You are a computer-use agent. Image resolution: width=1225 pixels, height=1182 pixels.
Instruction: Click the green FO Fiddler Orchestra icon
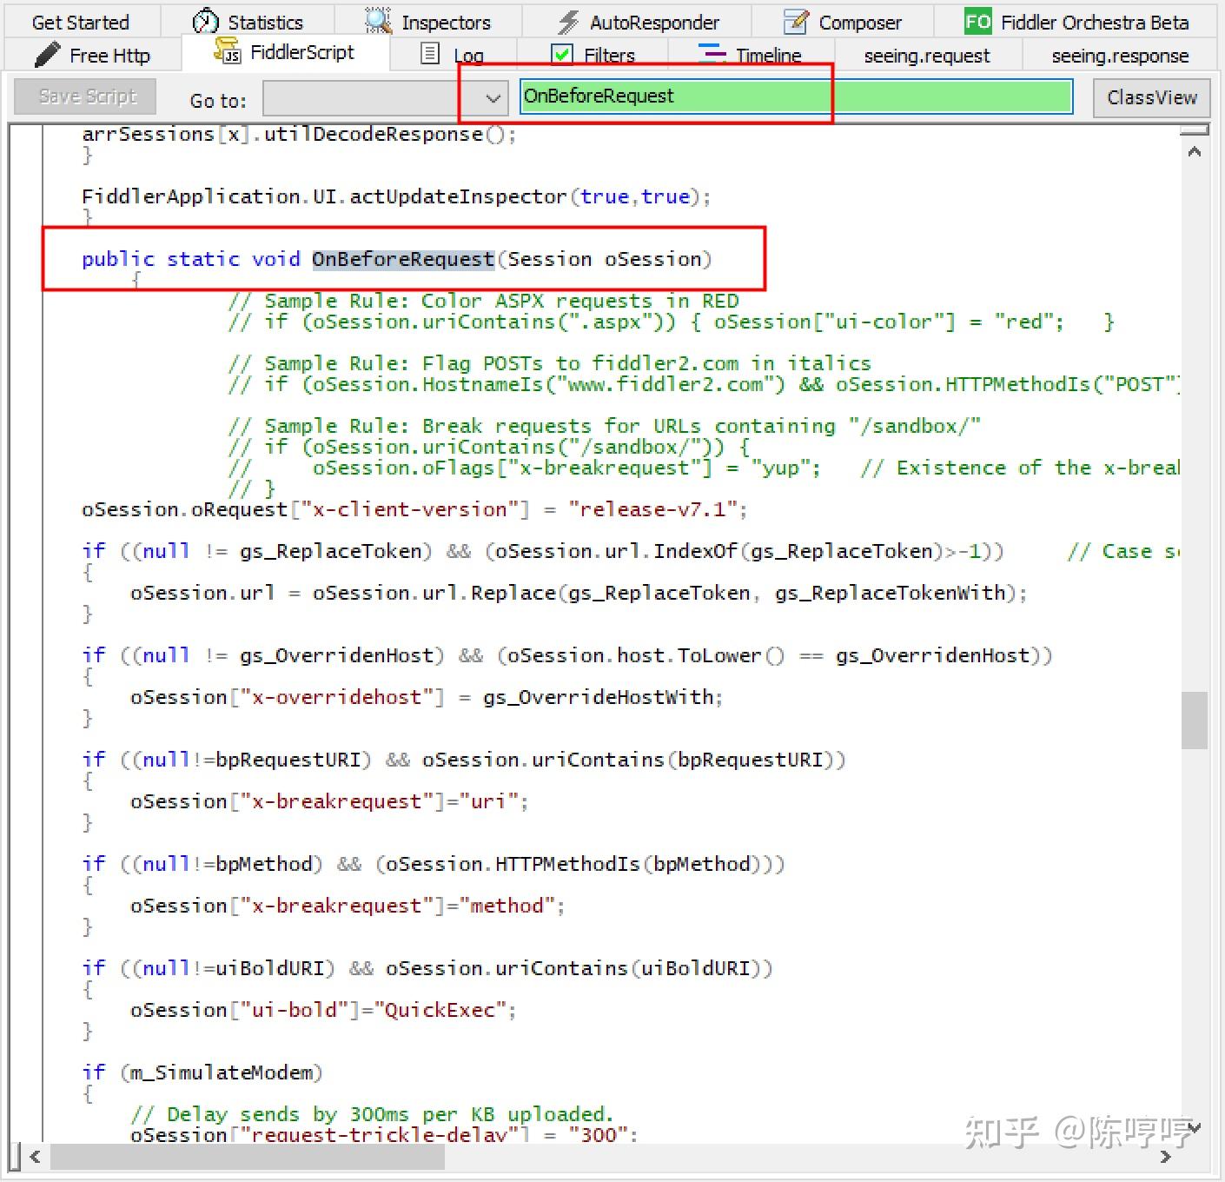click(x=977, y=21)
